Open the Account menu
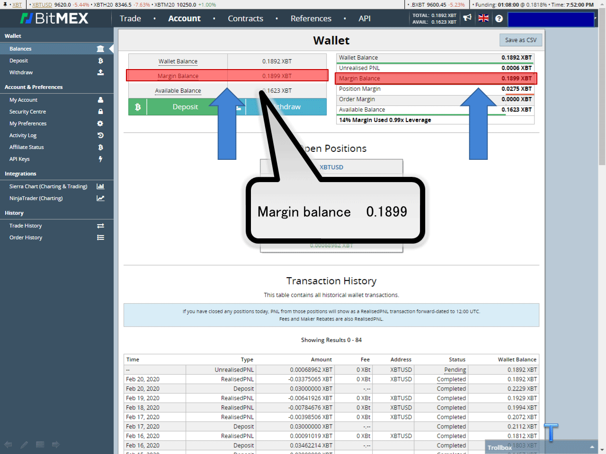This screenshot has width=606, height=454. (185, 18)
